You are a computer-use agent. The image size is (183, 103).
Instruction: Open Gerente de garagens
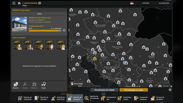pos(75,98)
